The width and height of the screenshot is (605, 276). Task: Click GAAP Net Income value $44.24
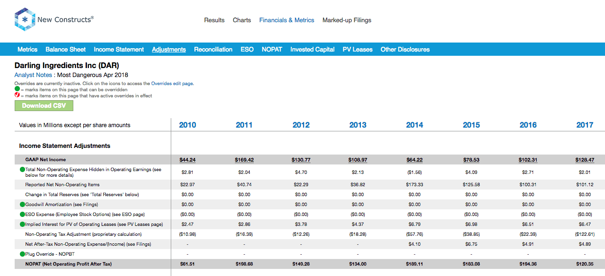(x=187, y=160)
